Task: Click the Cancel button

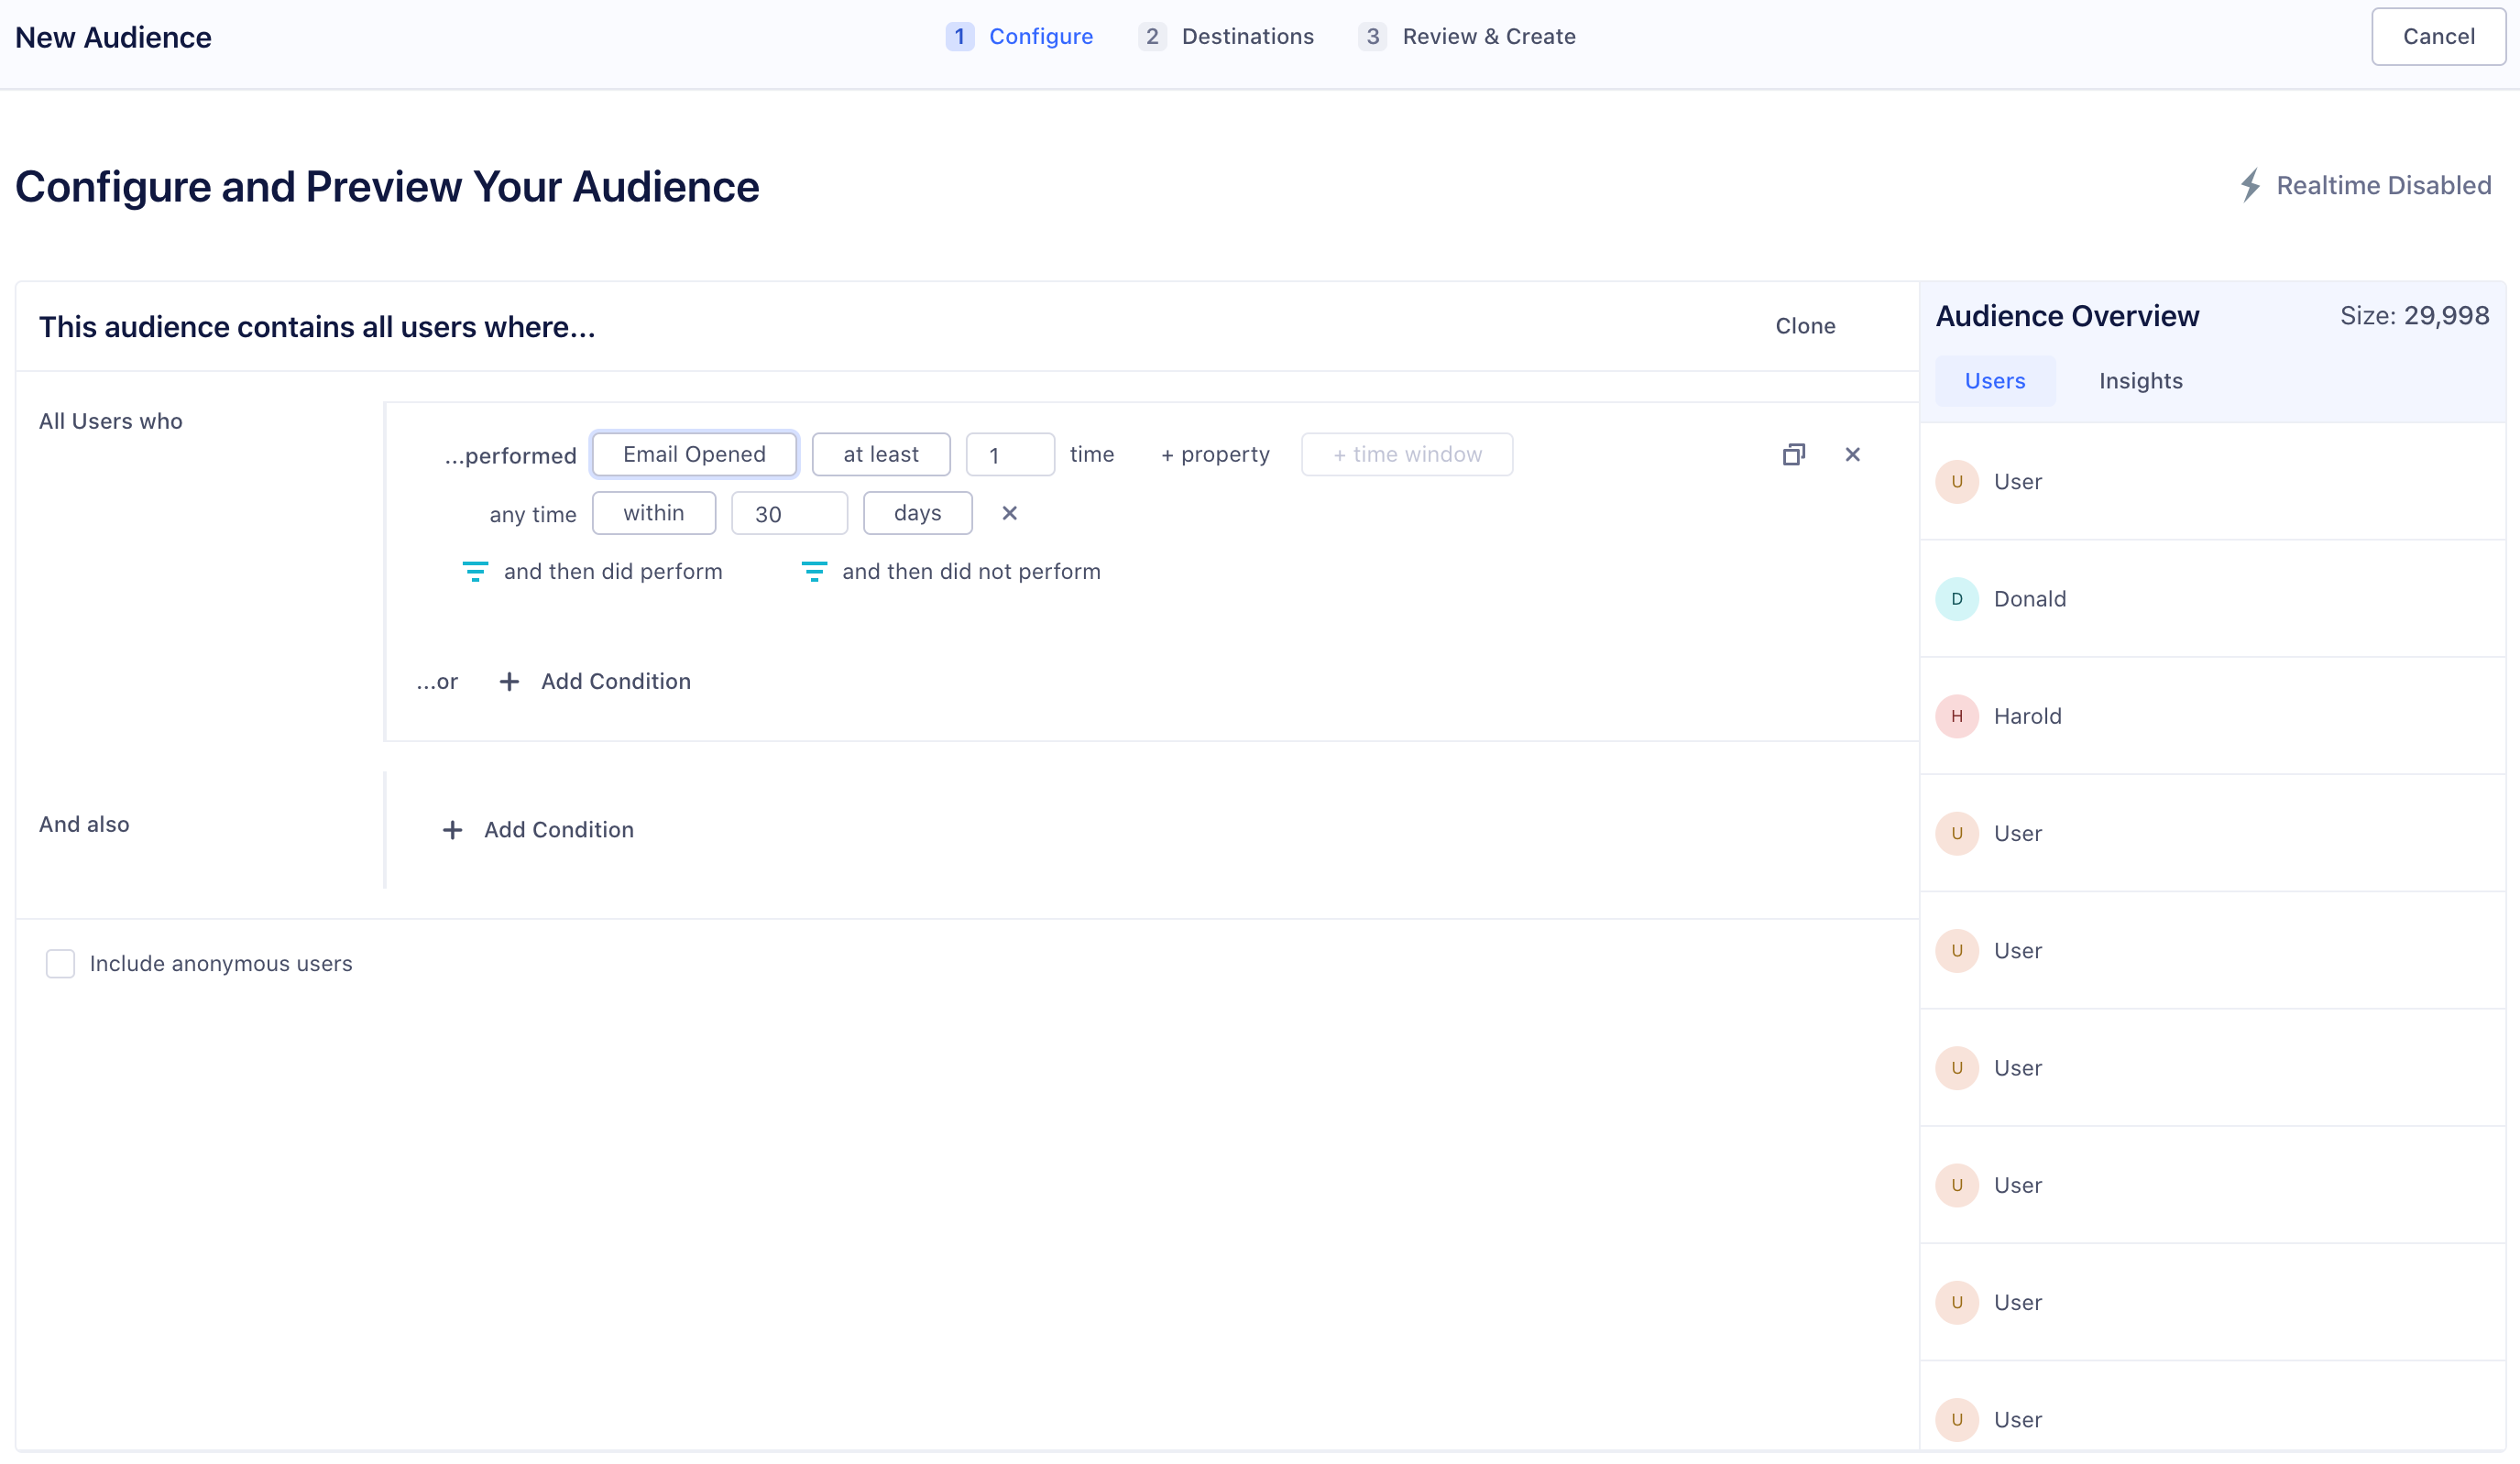Action: (2437, 36)
